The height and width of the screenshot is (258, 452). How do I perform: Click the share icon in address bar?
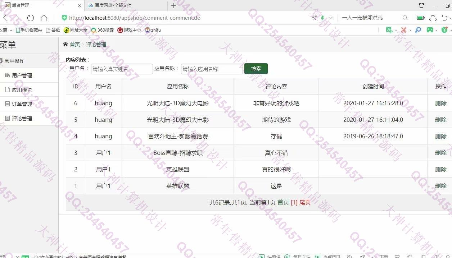[315, 18]
